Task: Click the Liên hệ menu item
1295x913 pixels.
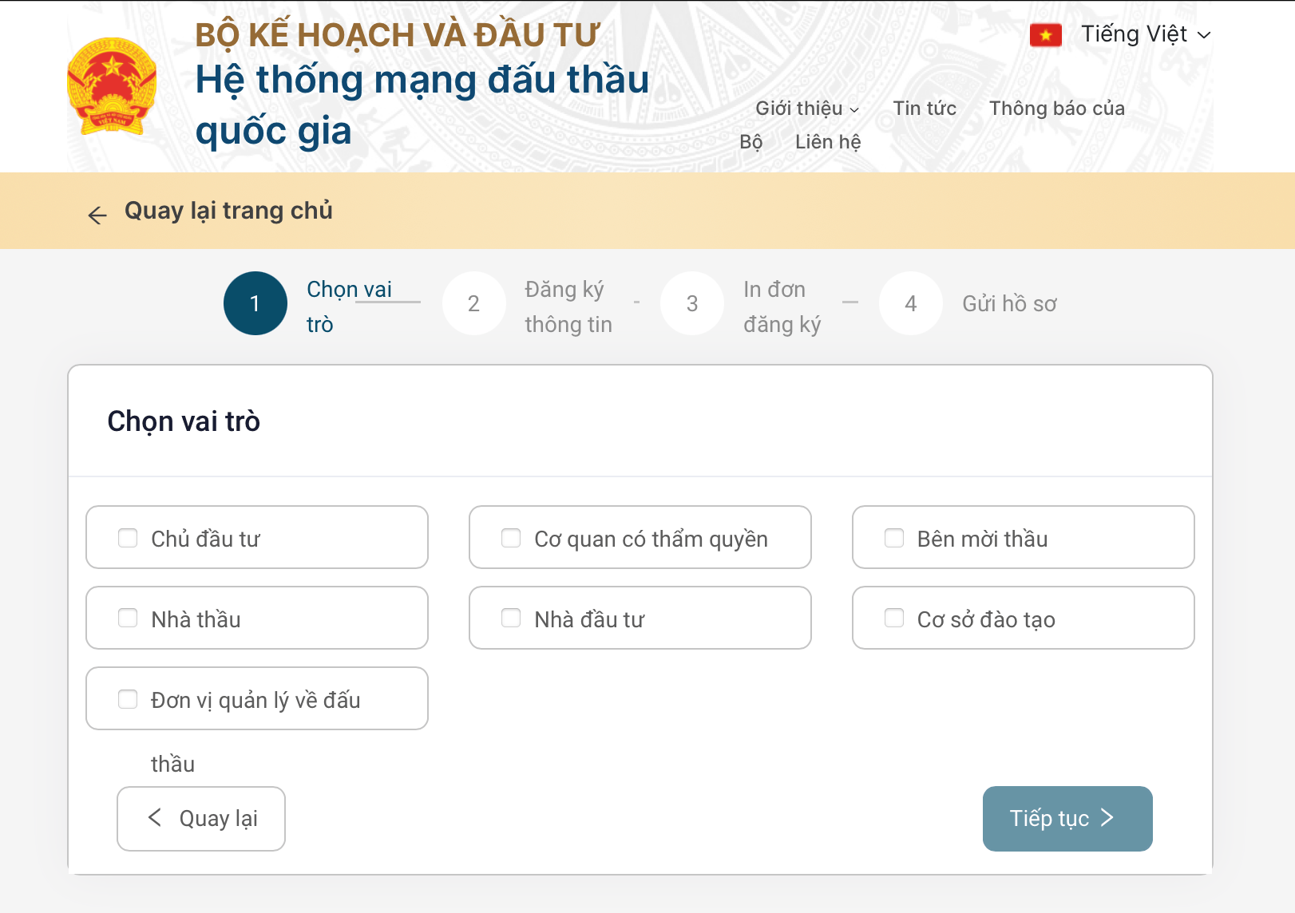Action: tap(829, 141)
